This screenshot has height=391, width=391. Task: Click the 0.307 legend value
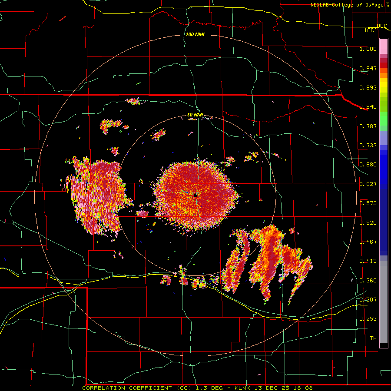pyautogui.click(x=368, y=299)
